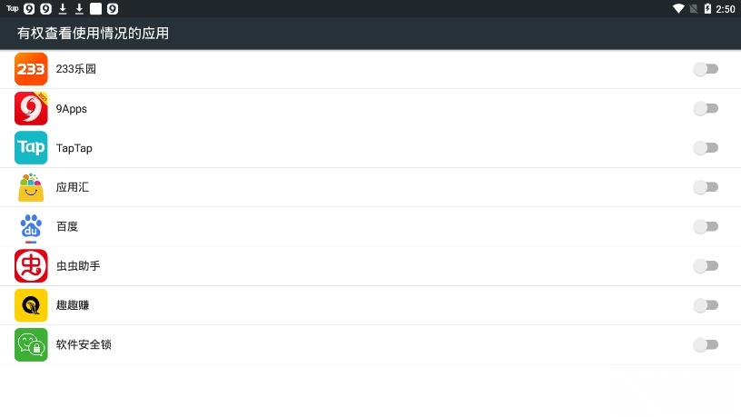Tap the 虫虫助手 red app icon
The height and width of the screenshot is (417, 741).
click(x=31, y=265)
